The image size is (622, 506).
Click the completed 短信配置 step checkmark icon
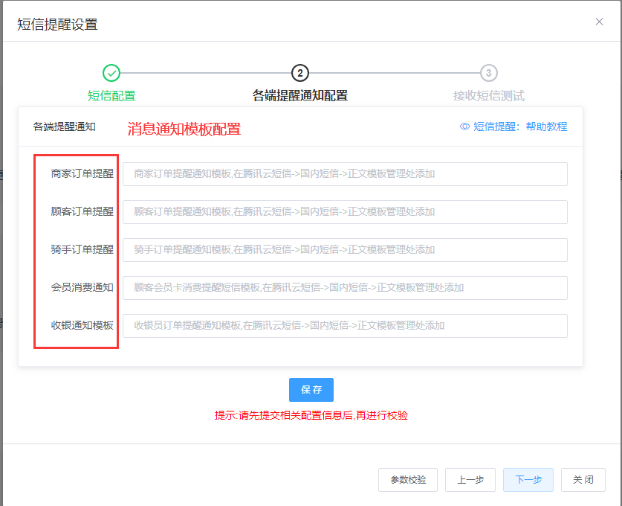click(x=111, y=73)
